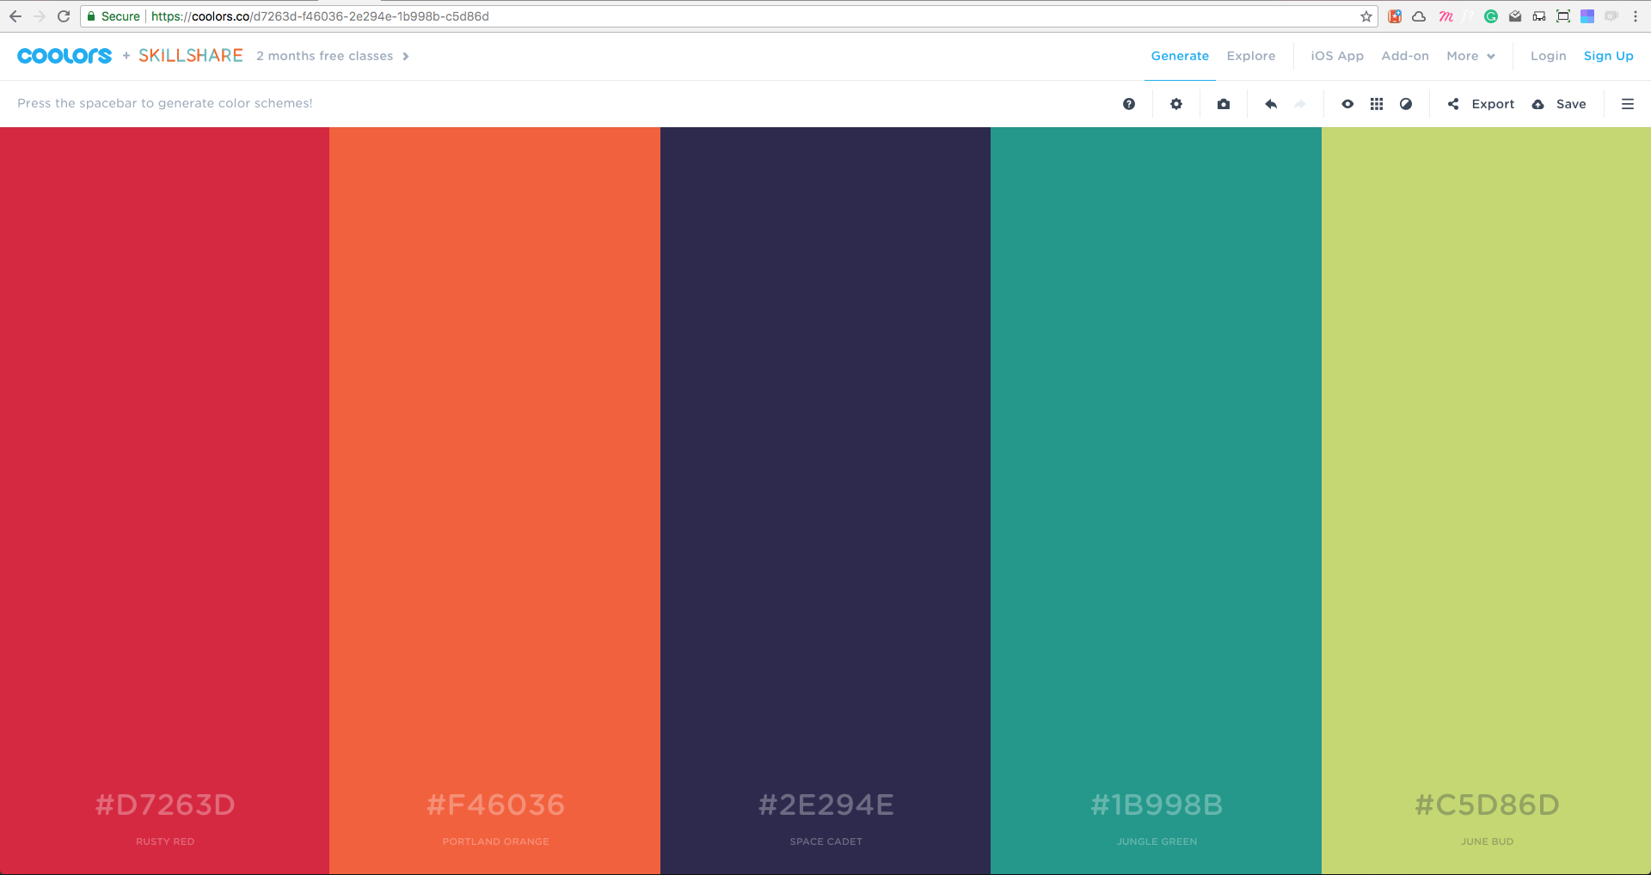The image size is (1651, 875).
Task: Open the help dialog
Action: click(x=1128, y=103)
